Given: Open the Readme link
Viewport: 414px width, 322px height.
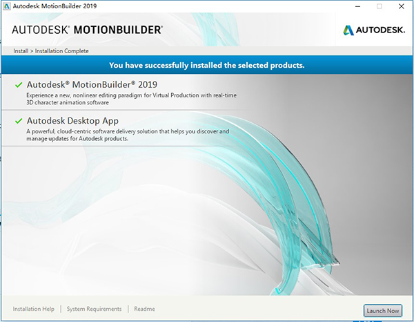Looking at the screenshot, I should pos(144,309).
